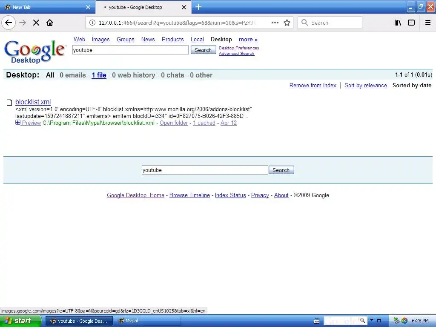Screen dimensions: 436x327
Task: Open the blocklist.xml result
Action: (33, 102)
